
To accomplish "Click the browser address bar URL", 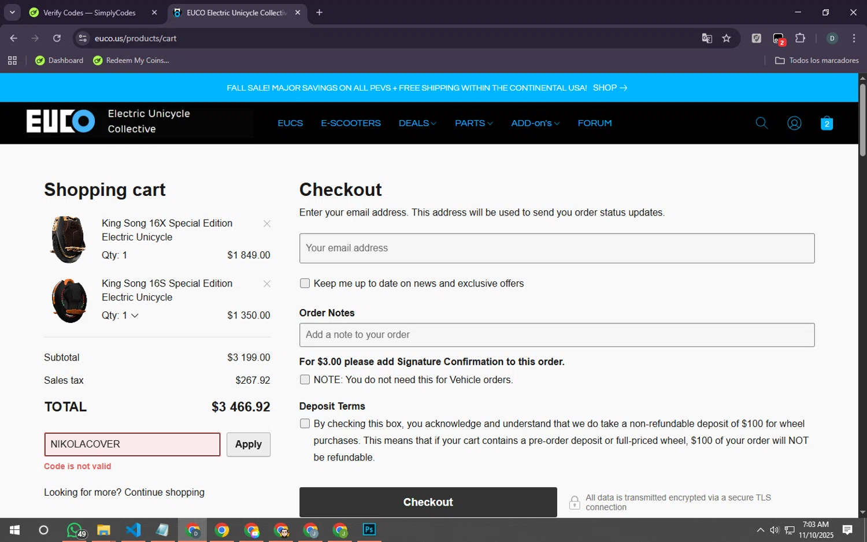I will coord(136,38).
